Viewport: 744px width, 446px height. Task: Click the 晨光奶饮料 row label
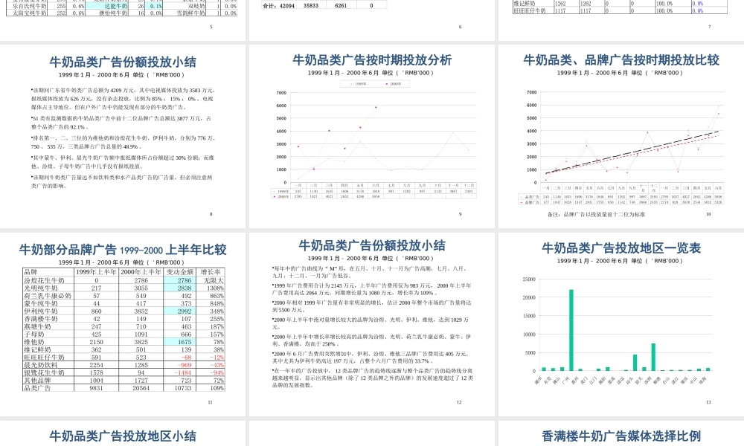click(41, 365)
